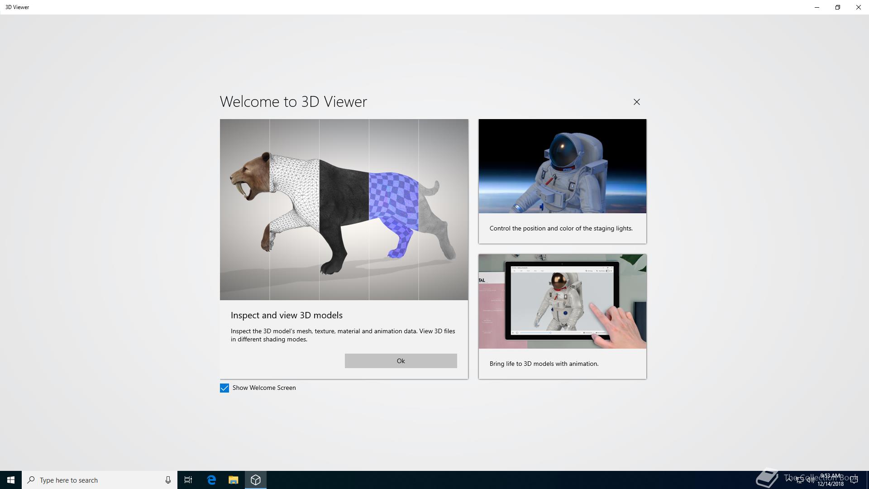The image size is (869, 489).
Task: Click the 3D Viewer taskbar icon
Action: (x=256, y=480)
